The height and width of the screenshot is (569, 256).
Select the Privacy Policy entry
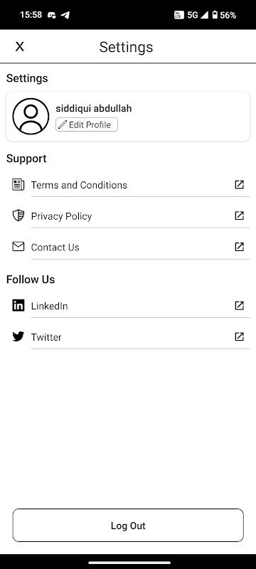pos(128,216)
